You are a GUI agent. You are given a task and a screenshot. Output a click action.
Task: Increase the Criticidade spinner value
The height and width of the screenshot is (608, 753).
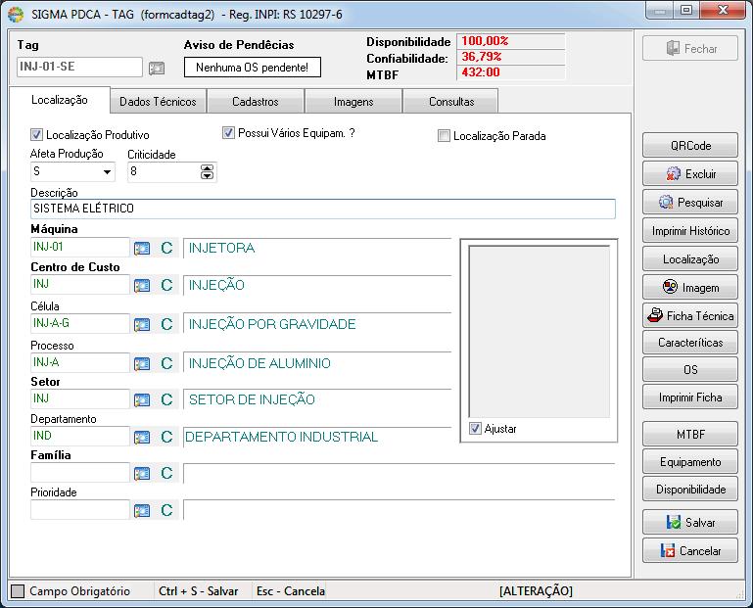tap(207, 168)
